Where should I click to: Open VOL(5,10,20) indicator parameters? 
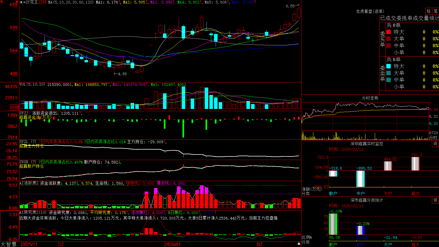[x=32, y=85]
